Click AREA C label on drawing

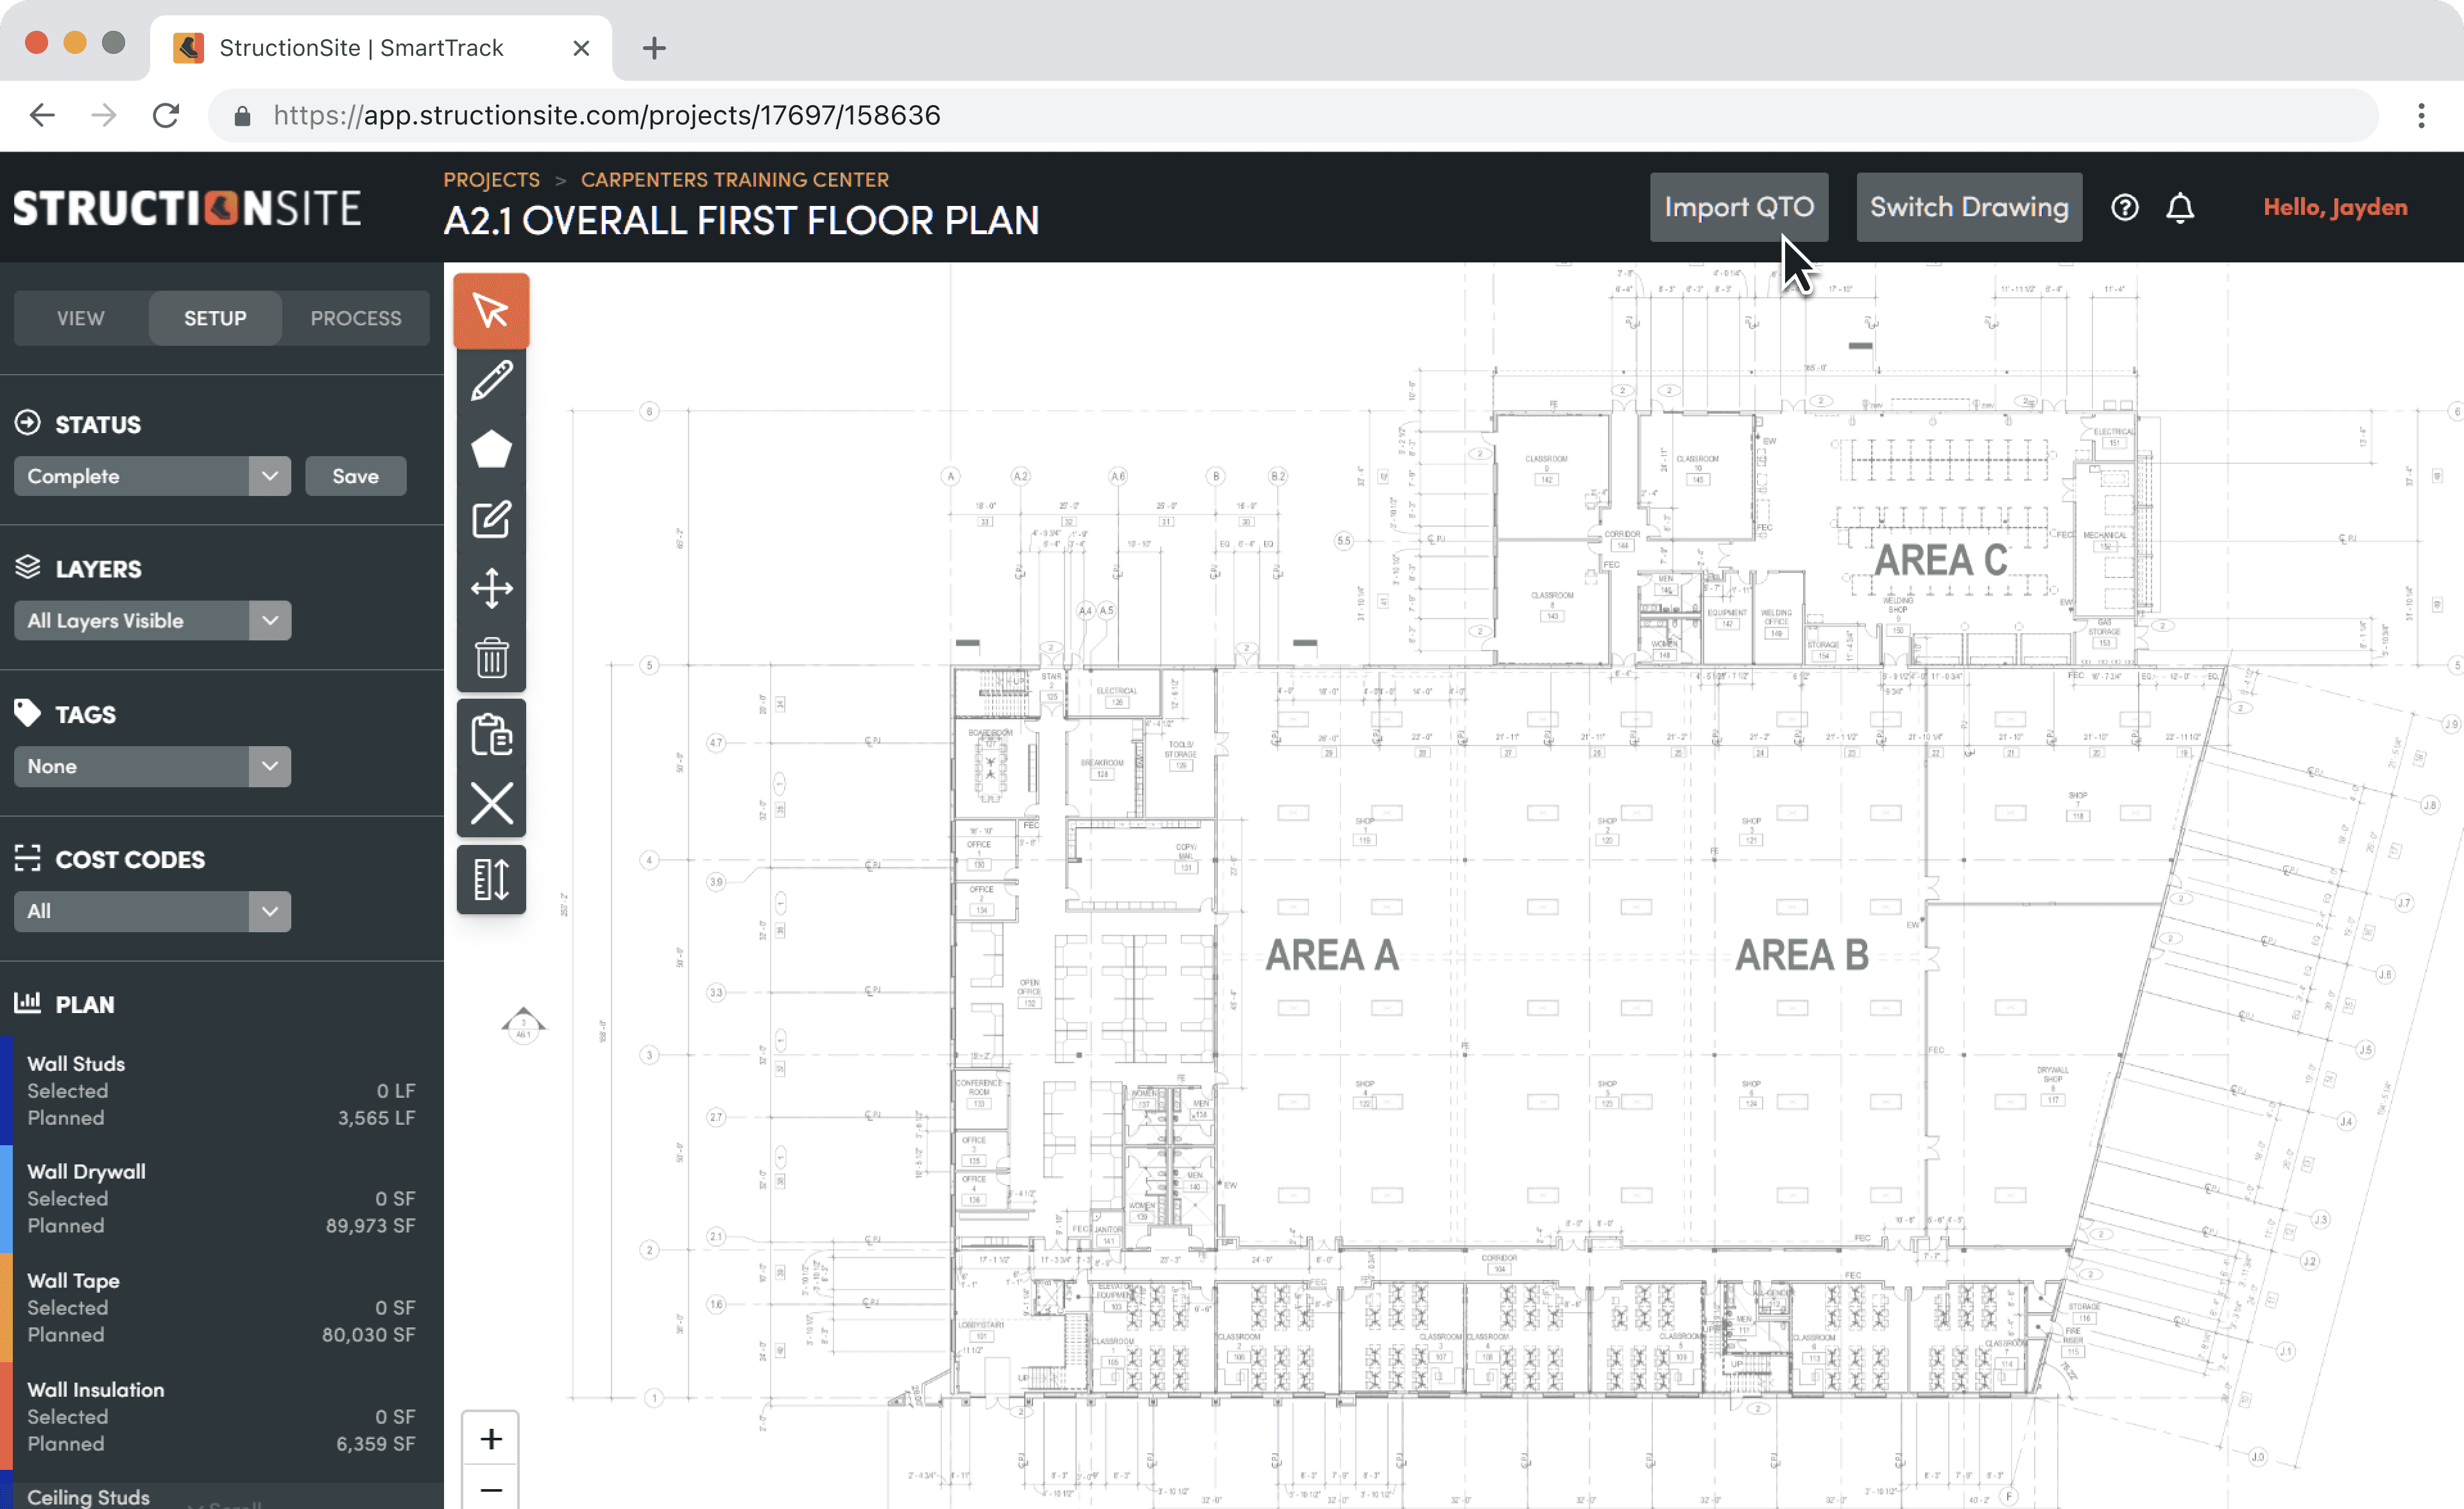pyautogui.click(x=1940, y=560)
